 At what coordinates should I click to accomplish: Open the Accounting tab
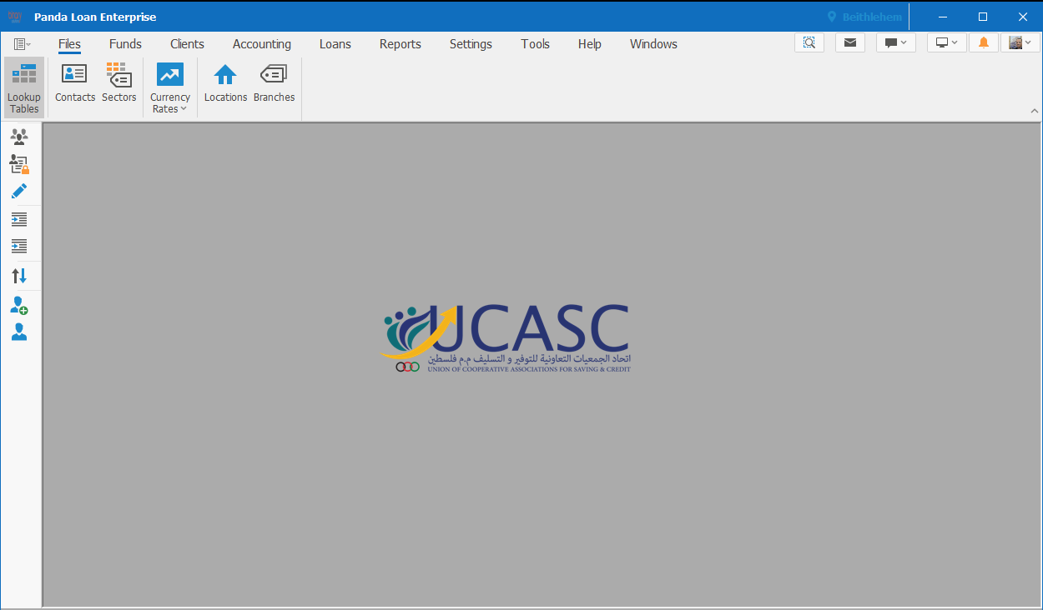(x=262, y=44)
